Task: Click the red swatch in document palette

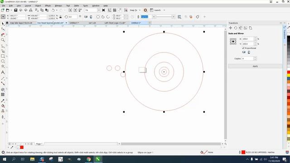Action: 22,147
